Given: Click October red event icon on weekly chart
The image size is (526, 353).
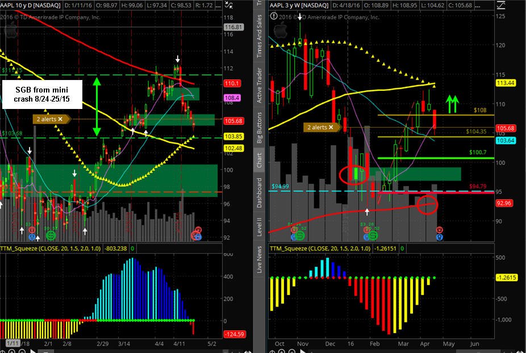Looking at the screenshot, I should tap(294, 229).
